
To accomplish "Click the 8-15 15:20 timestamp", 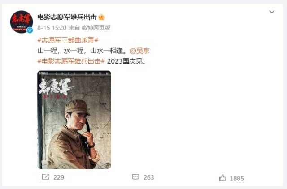I will tap(52, 28).
